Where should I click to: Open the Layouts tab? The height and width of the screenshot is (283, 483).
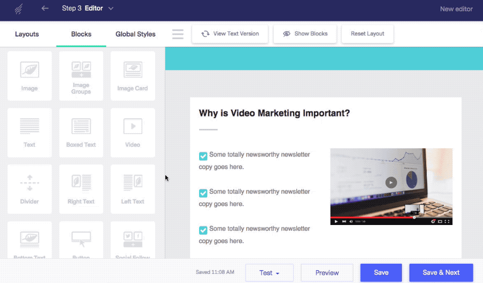(x=27, y=34)
